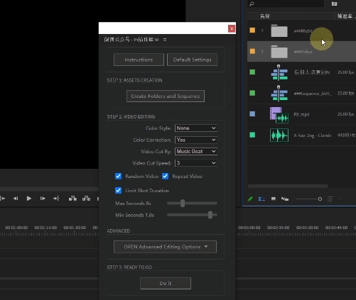Image resolution: width=356 pixels, height=300 pixels.
Task: Switch project panel to icon view
Action: [274, 199]
